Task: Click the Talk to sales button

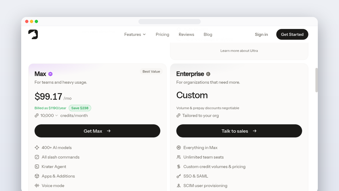Action: [239, 131]
